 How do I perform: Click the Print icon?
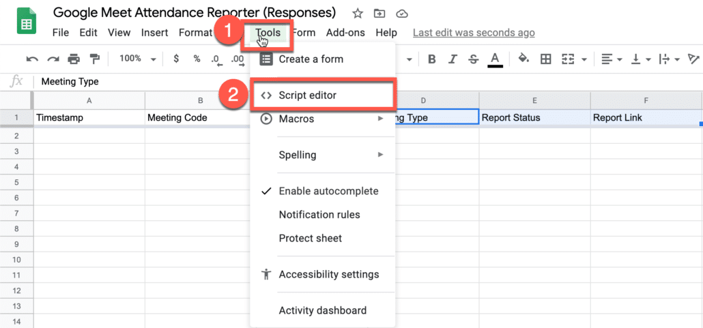coord(74,59)
